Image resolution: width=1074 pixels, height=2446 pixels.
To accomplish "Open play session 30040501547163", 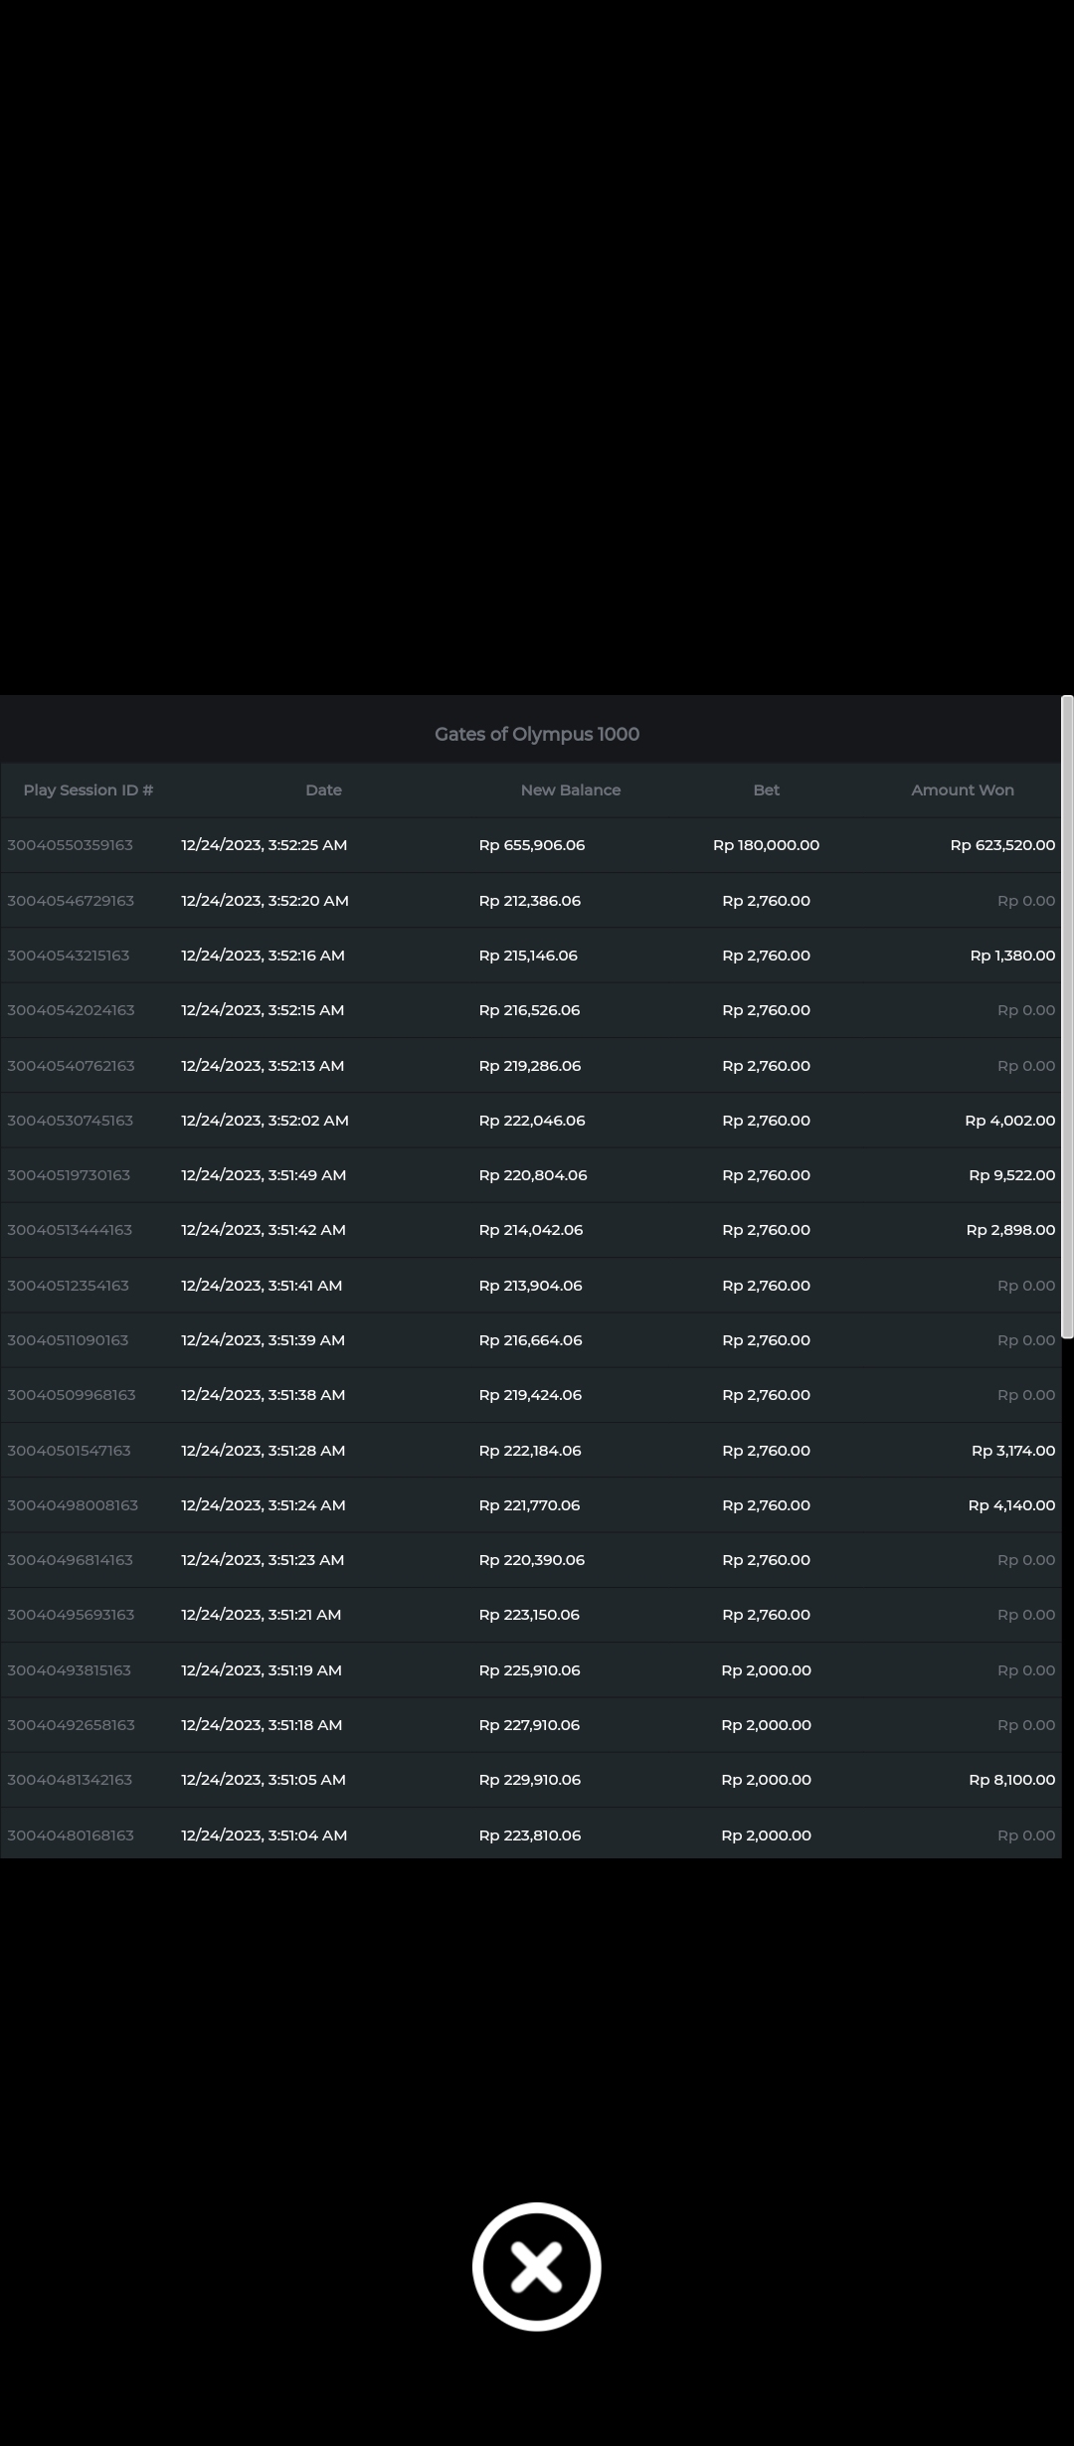I will click(69, 1451).
